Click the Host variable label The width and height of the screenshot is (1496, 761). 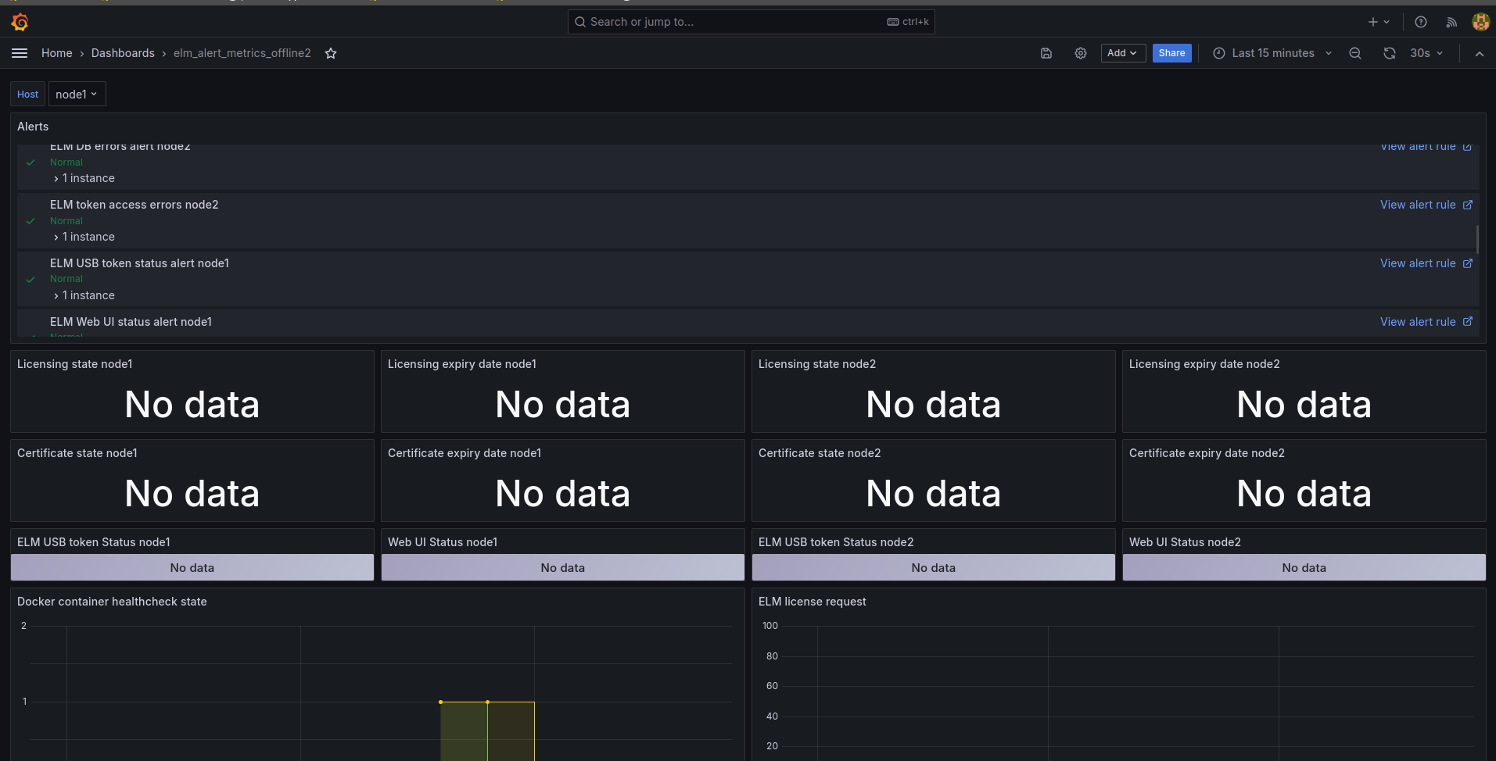click(27, 95)
